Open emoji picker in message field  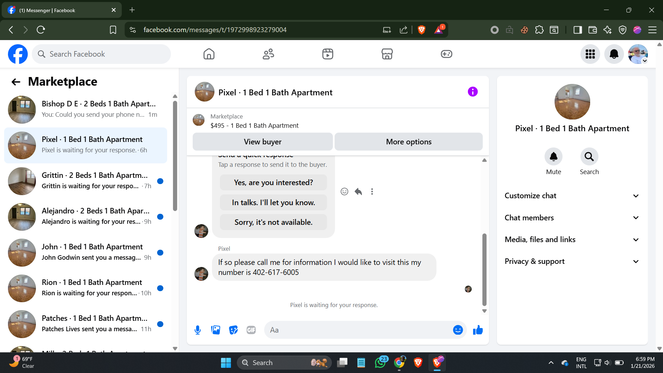(x=458, y=330)
